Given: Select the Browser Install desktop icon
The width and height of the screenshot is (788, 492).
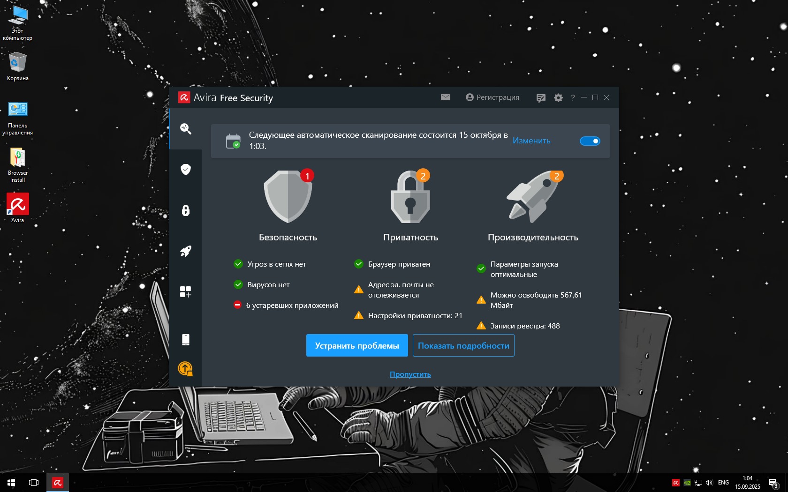Looking at the screenshot, I should coord(18,165).
